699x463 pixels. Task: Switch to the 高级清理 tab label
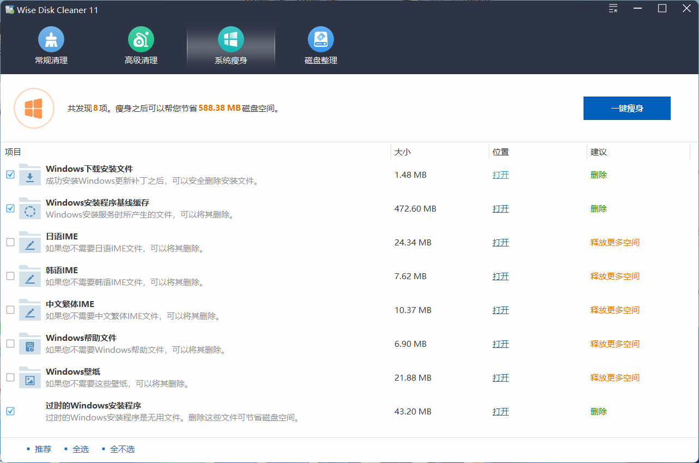141,61
